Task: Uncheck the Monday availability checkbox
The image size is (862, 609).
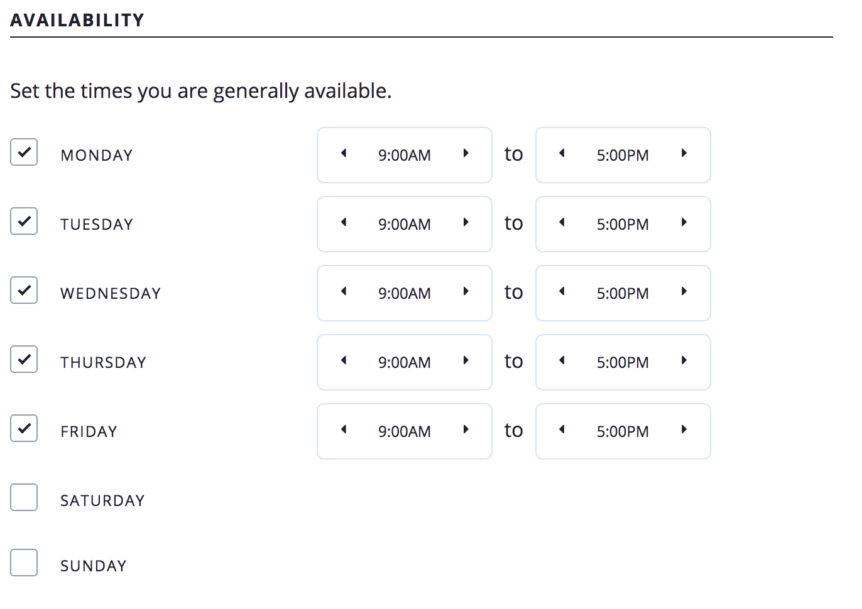Action: coord(24,152)
